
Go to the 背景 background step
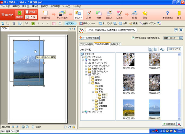coord(99,15)
